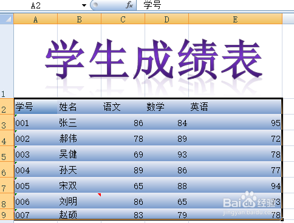
Task: Select column C header
Action: tap(123, 19)
